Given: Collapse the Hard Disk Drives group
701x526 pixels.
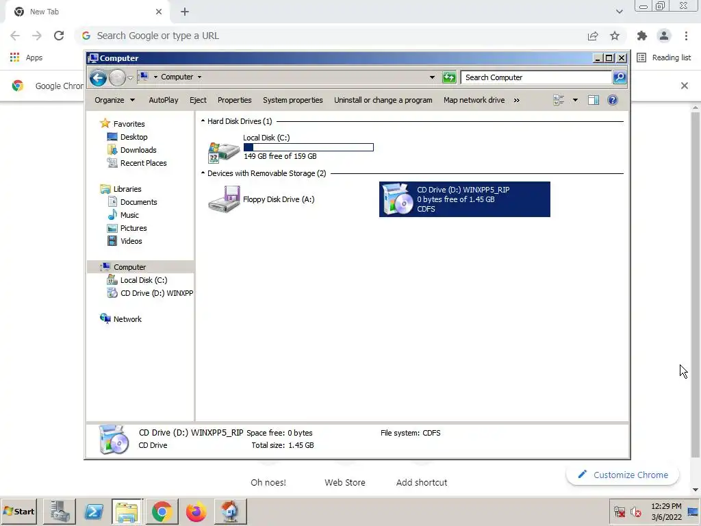Looking at the screenshot, I should pyautogui.click(x=203, y=121).
